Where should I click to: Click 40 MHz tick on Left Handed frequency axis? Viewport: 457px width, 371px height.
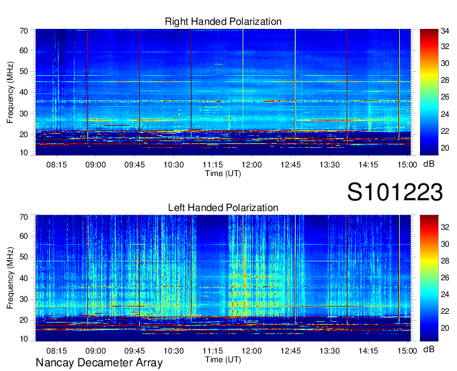[24, 278]
